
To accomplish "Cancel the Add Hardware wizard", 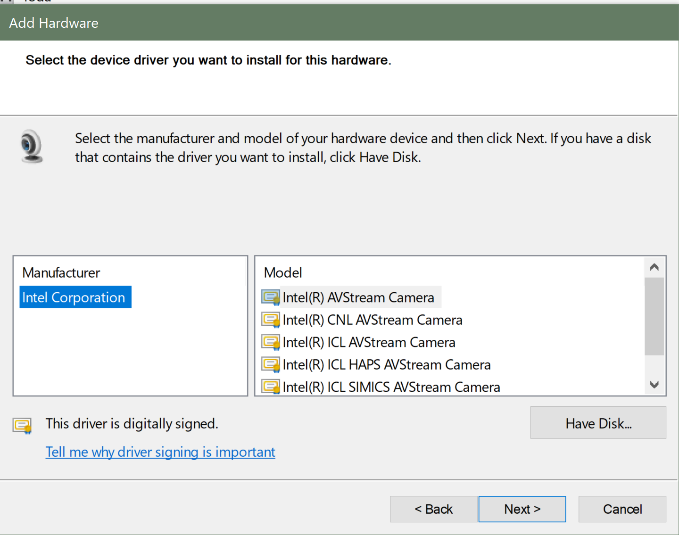I will click(x=622, y=509).
